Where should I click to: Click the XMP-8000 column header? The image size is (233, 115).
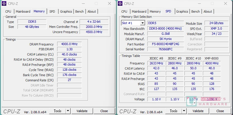point(212,58)
